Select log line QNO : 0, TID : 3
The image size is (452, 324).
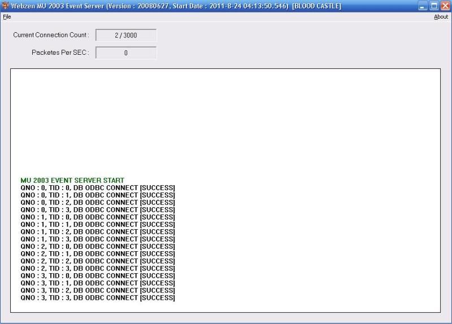click(98, 210)
